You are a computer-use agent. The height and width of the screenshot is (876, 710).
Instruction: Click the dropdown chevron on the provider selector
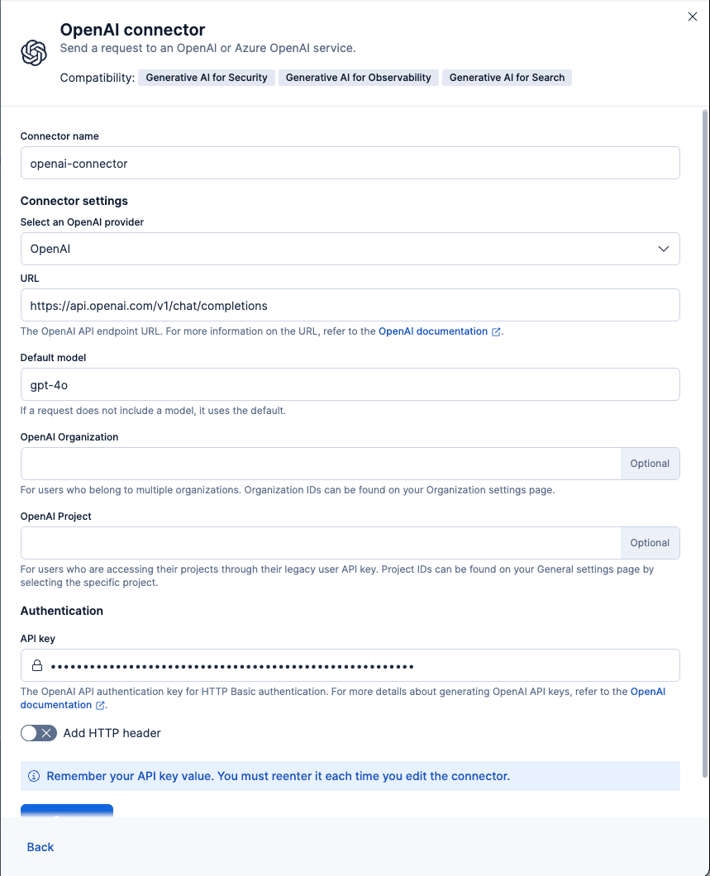662,249
